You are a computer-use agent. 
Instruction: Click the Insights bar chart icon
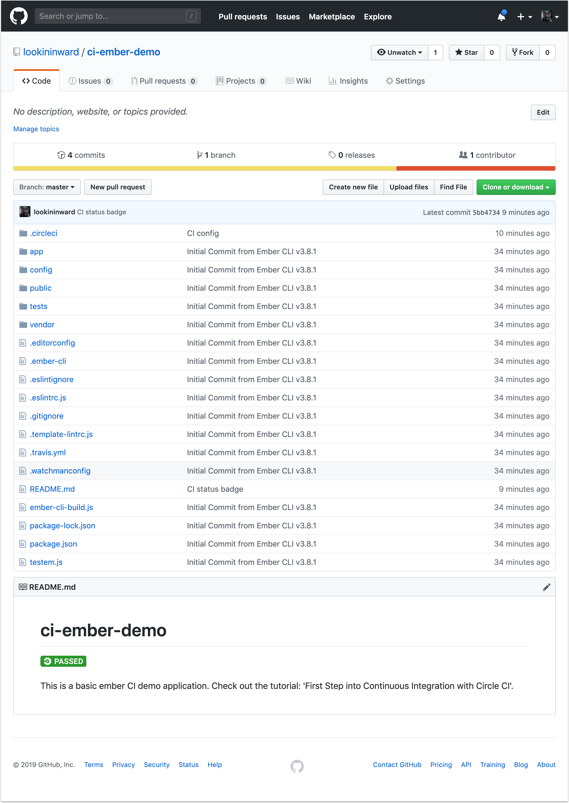[333, 81]
